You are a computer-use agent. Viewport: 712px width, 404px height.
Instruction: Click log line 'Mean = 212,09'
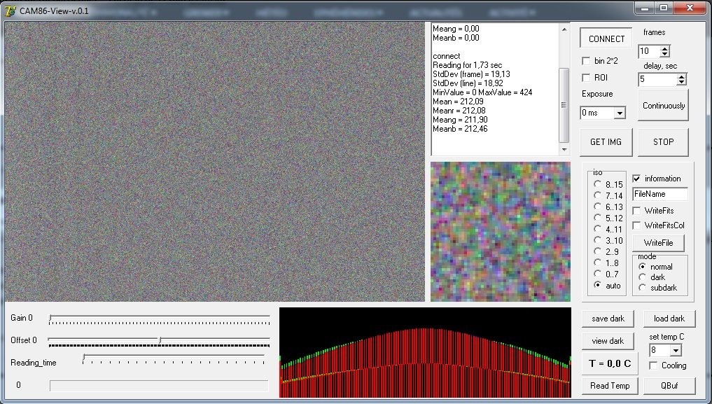pyautogui.click(x=458, y=102)
